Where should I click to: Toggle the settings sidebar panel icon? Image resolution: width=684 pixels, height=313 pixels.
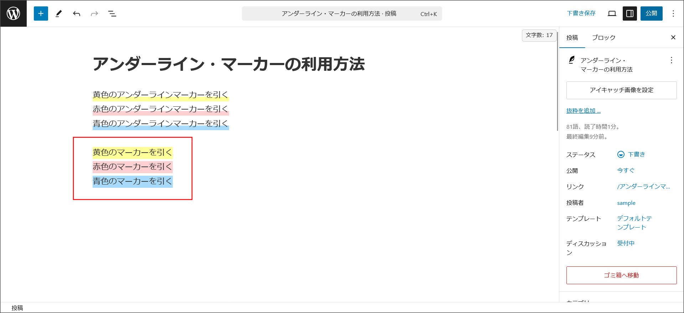(630, 14)
